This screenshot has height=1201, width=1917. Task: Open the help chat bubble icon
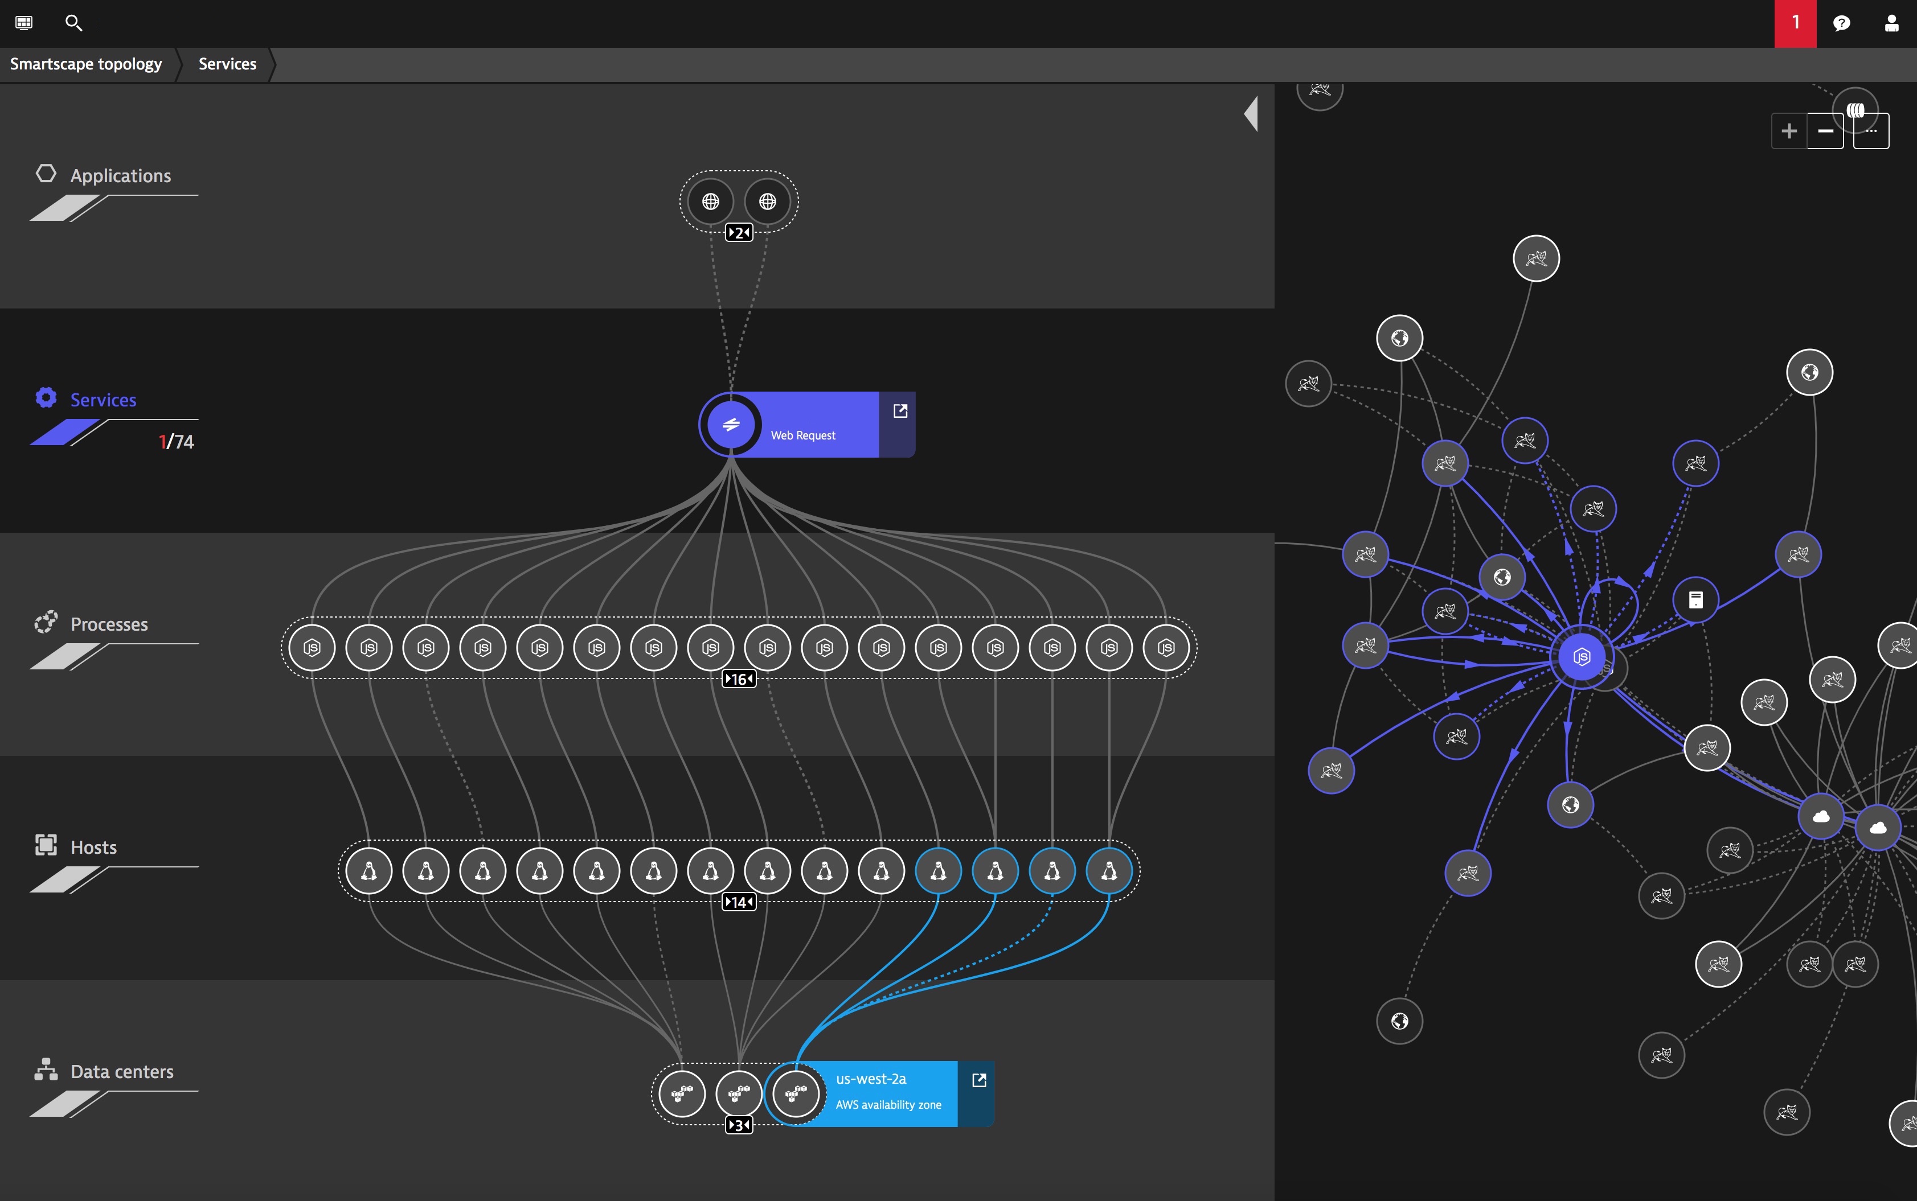click(1841, 23)
